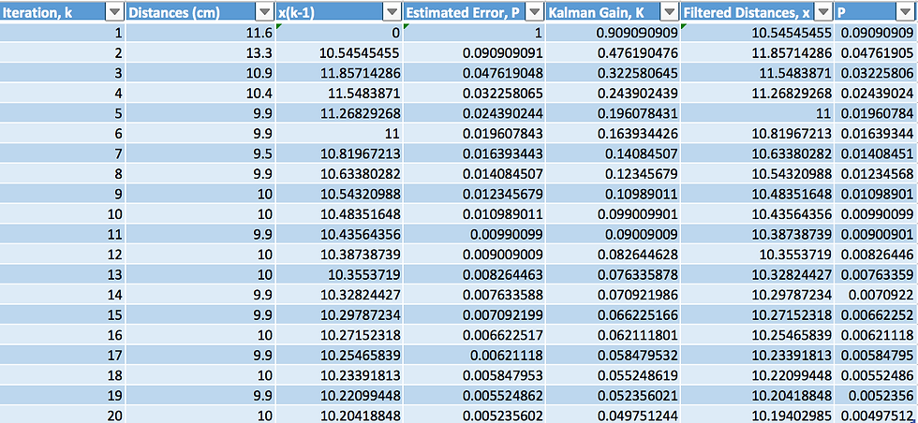Select Filtered Distances cell 10.3553719 in iteration 12
This screenshot has width=918, height=423.
pyautogui.click(x=757, y=255)
